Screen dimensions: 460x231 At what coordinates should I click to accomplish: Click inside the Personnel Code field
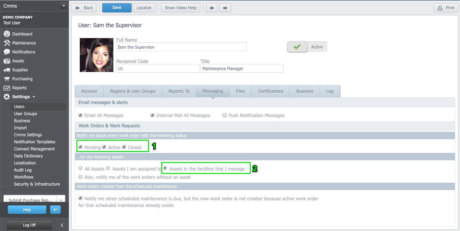pyautogui.click(x=157, y=68)
